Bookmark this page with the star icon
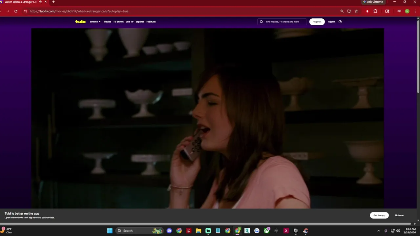Screen dimensions: 420x236 [356, 11]
